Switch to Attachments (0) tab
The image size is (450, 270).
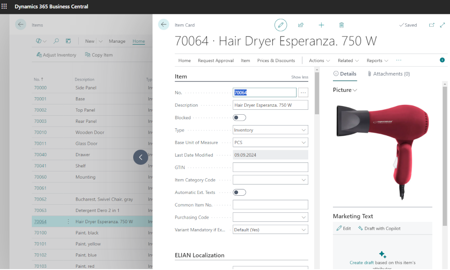click(389, 74)
